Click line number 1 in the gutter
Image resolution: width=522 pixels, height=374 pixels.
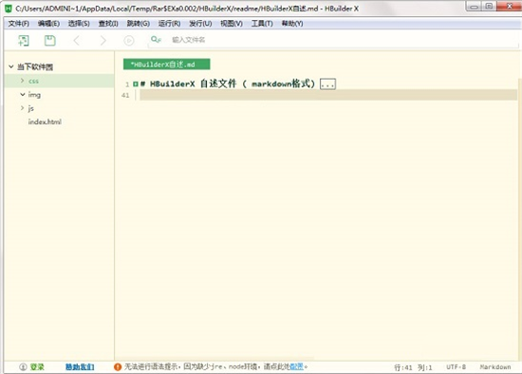tap(127, 84)
